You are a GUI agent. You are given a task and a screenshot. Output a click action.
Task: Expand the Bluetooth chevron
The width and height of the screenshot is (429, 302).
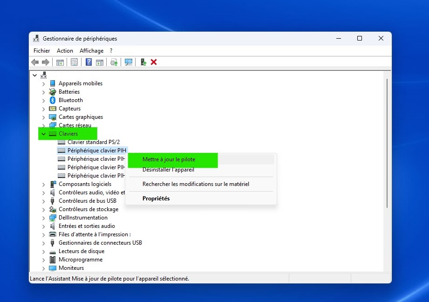pyautogui.click(x=43, y=101)
